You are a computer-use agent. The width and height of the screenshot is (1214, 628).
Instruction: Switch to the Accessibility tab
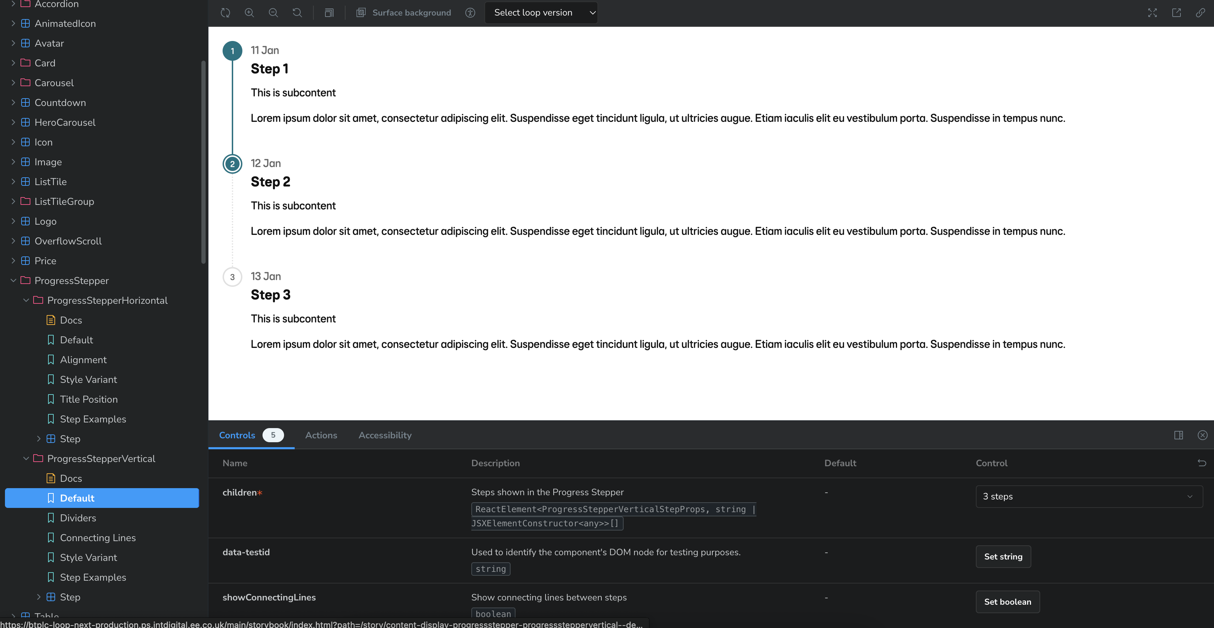pos(385,435)
